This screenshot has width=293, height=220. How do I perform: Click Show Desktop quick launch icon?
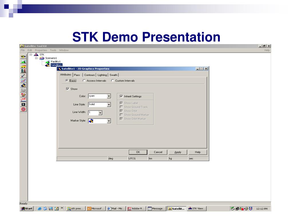point(51,209)
